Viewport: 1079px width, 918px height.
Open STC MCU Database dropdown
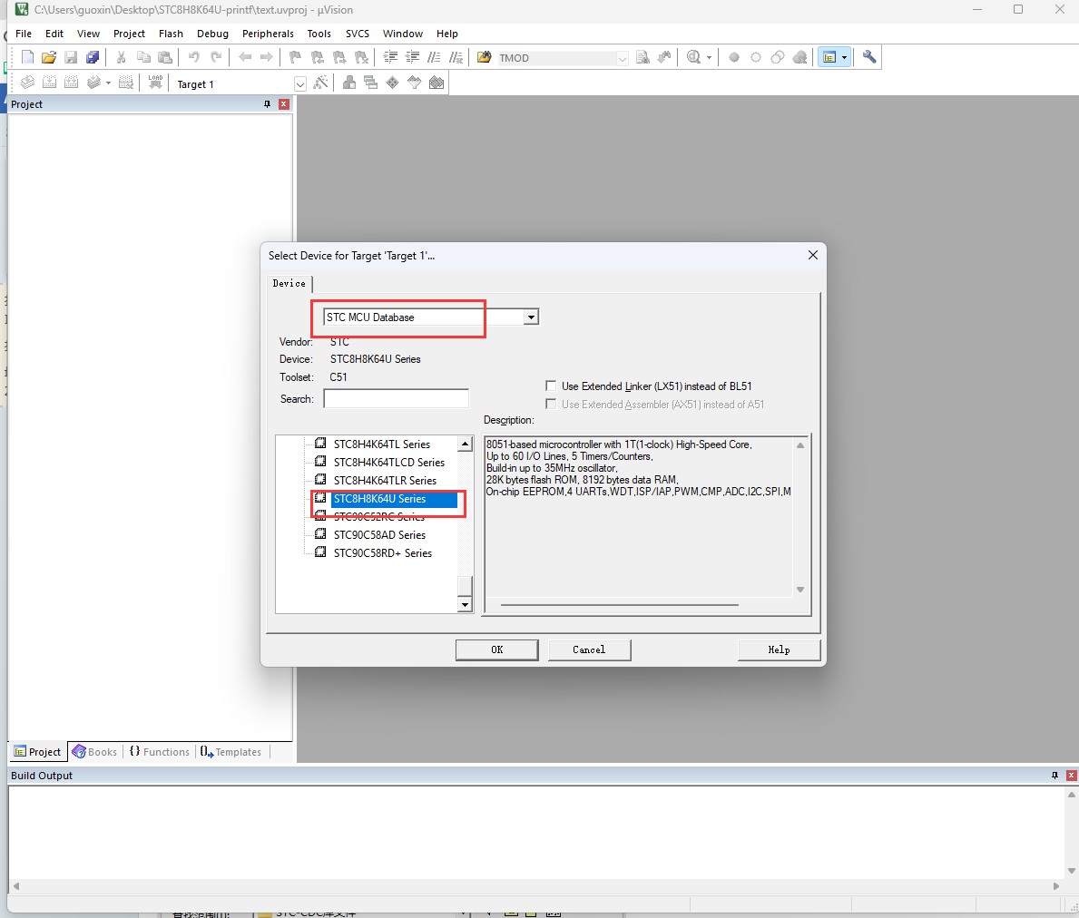pyautogui.click(x=531, y=317)
